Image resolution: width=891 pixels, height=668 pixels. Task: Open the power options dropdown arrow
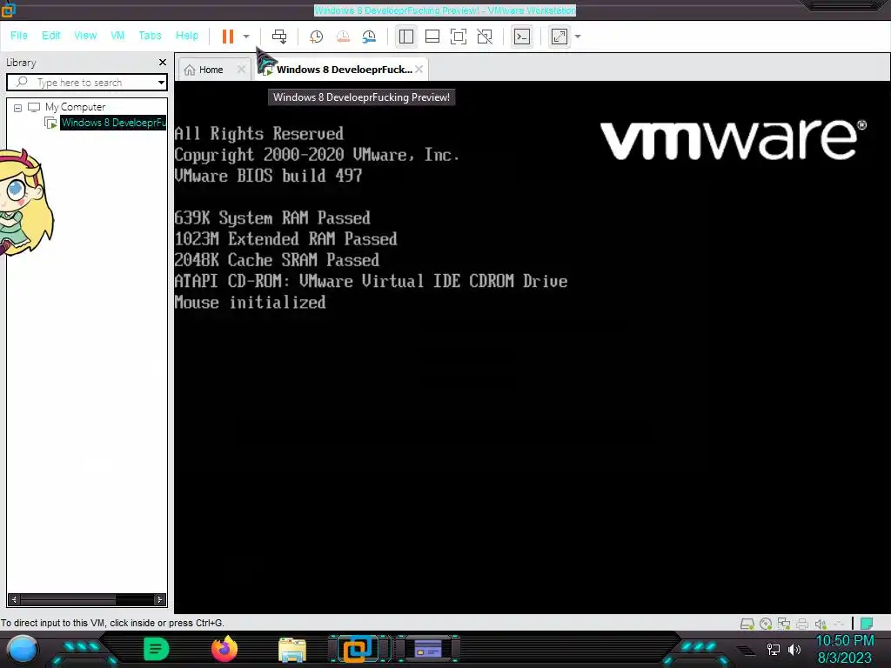click(x=246, y=37)
